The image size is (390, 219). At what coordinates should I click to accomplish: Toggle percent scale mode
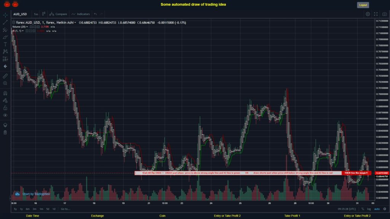click(363, 209)
